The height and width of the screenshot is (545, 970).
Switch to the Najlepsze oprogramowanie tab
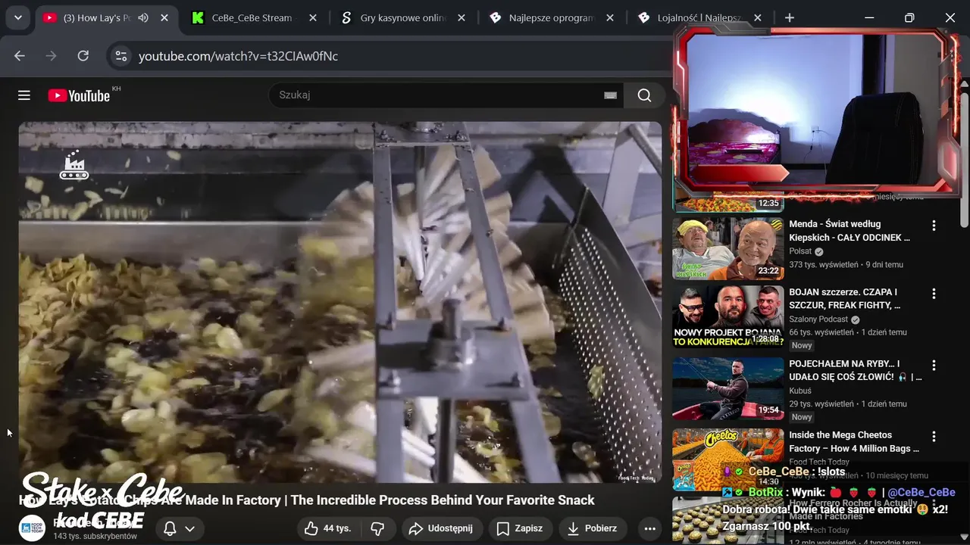click(x=552, y=17)
